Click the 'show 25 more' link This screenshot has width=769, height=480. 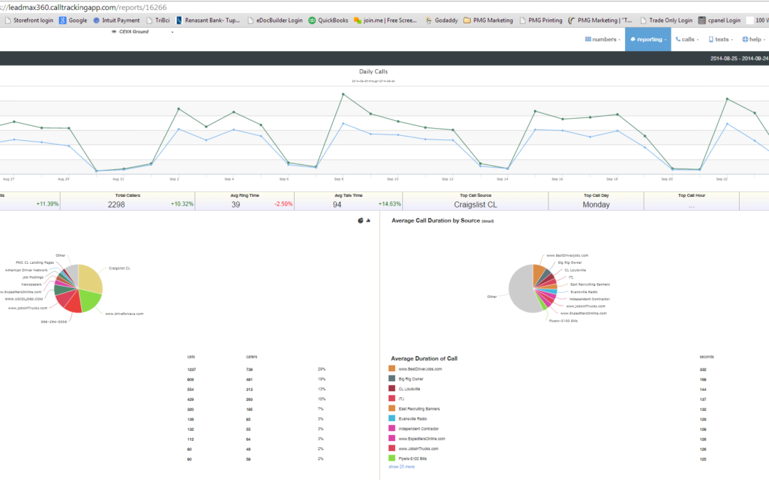[403, 467]
